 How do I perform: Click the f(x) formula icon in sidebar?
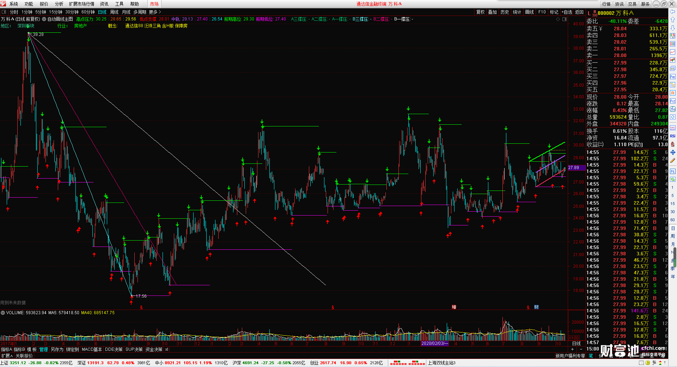pos(673,109)
